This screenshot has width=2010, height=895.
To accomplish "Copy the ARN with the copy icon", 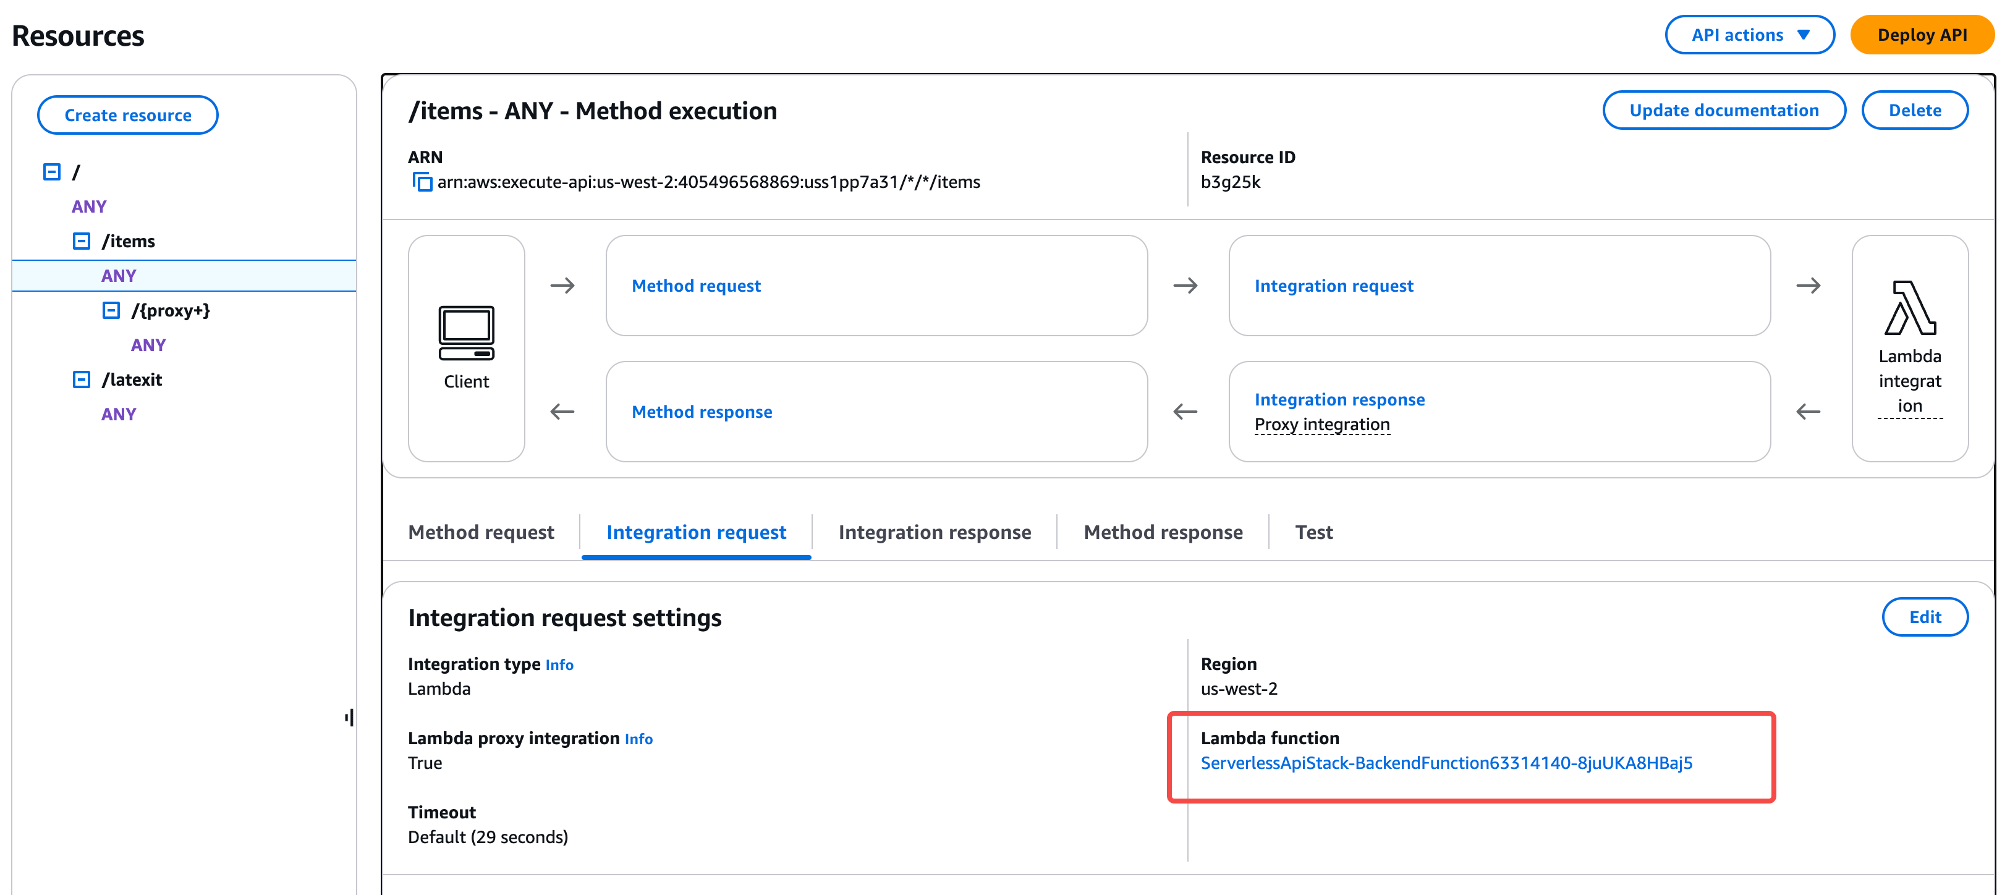I will coord(422,182).
